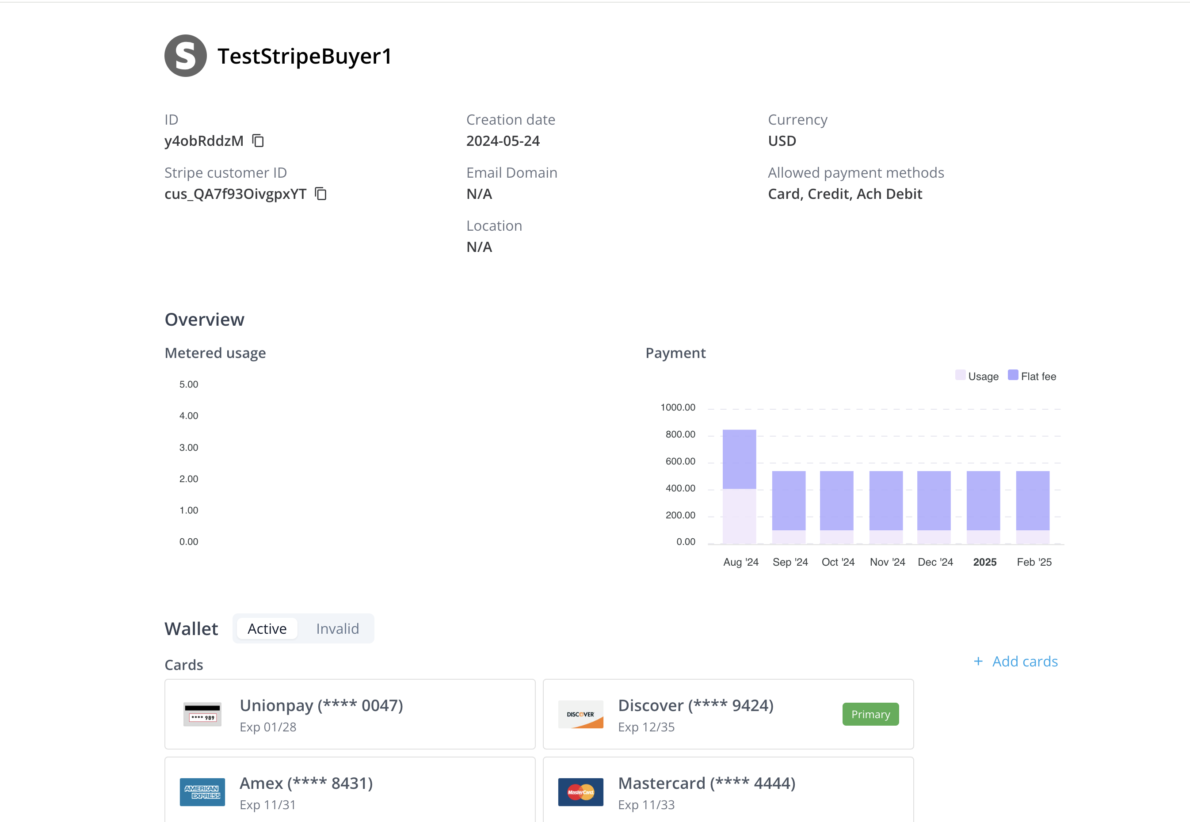Screen dimensions: 1190x822
Task: Click the TestStripeBuyer1 avatar icon
Action: tap(186, 56)
